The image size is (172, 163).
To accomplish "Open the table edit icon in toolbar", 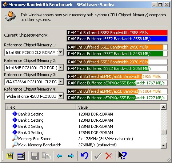I will click(x=21, y=155).
